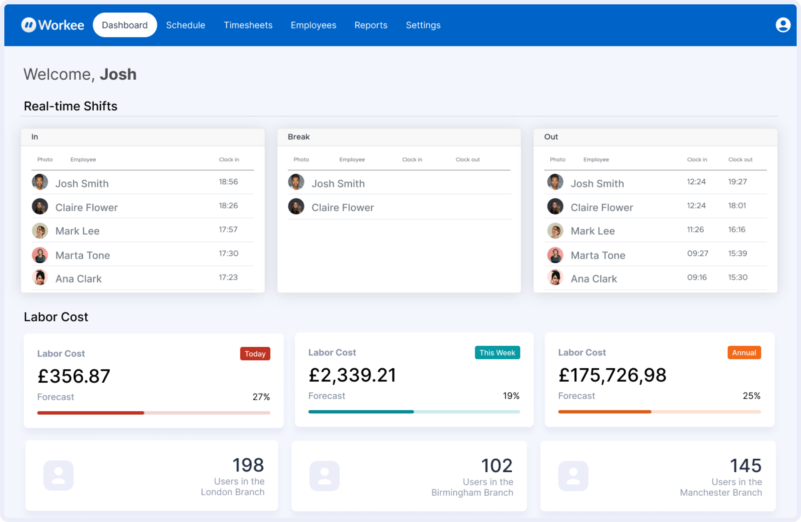Click Josh Smith's photo in In panel

[40, 182]
